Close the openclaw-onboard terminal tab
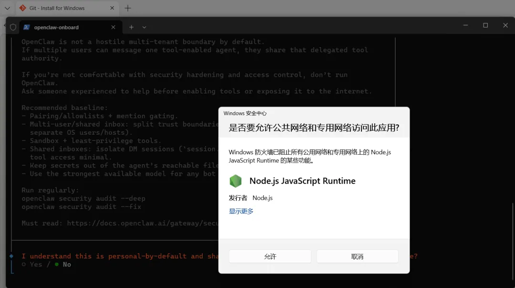Image resolution: width=515 pixels, height=288 pixels. (x=113, y=27)
